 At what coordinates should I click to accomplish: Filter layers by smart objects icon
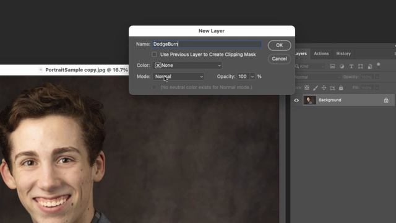(370, 66)
